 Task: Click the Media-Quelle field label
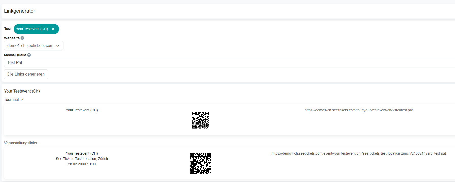pos(15,55)
